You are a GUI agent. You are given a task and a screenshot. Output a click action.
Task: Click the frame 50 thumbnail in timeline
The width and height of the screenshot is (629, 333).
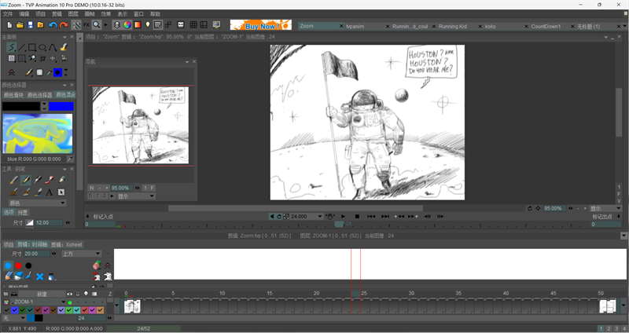pyautogui.click(x=607, y=306)
